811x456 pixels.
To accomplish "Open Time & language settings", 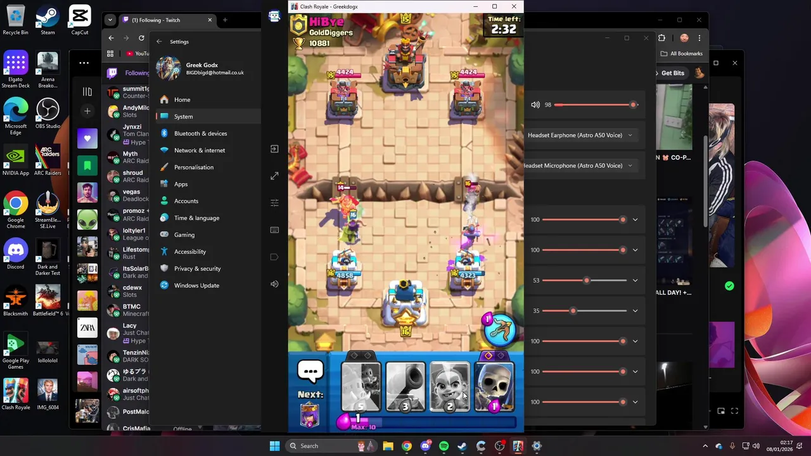I will point(208,218).
